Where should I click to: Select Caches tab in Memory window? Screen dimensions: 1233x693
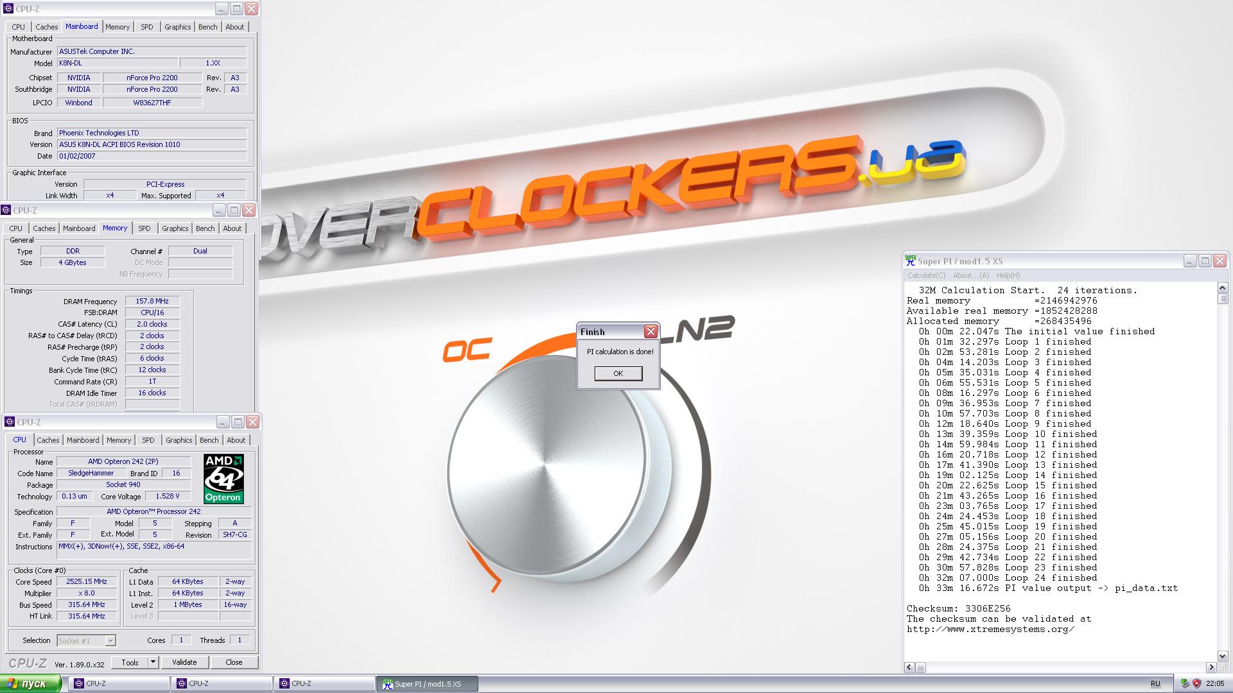pos(44,228)
